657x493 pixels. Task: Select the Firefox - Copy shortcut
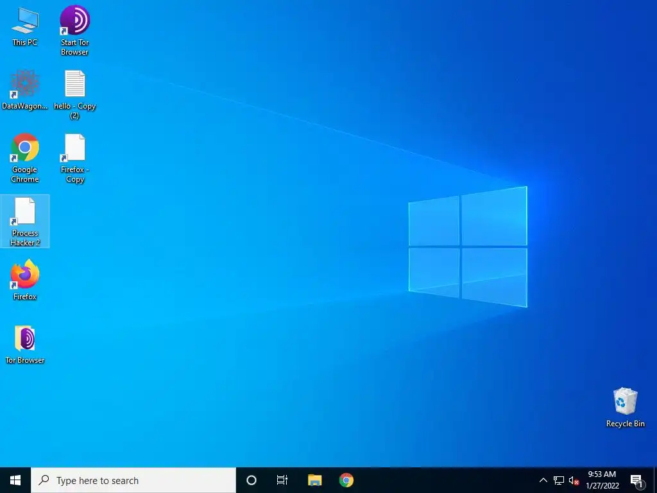tap(74, 158)
